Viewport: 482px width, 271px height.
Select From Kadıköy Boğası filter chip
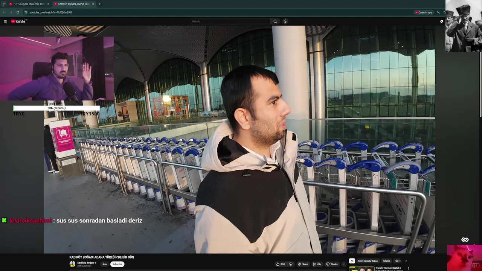368,261
